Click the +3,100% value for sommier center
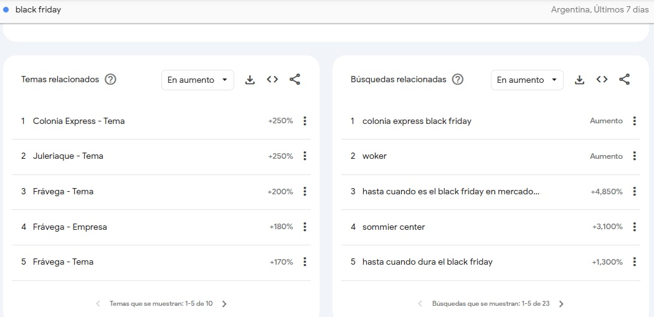The image size is (654, 317). click(607, 227)
